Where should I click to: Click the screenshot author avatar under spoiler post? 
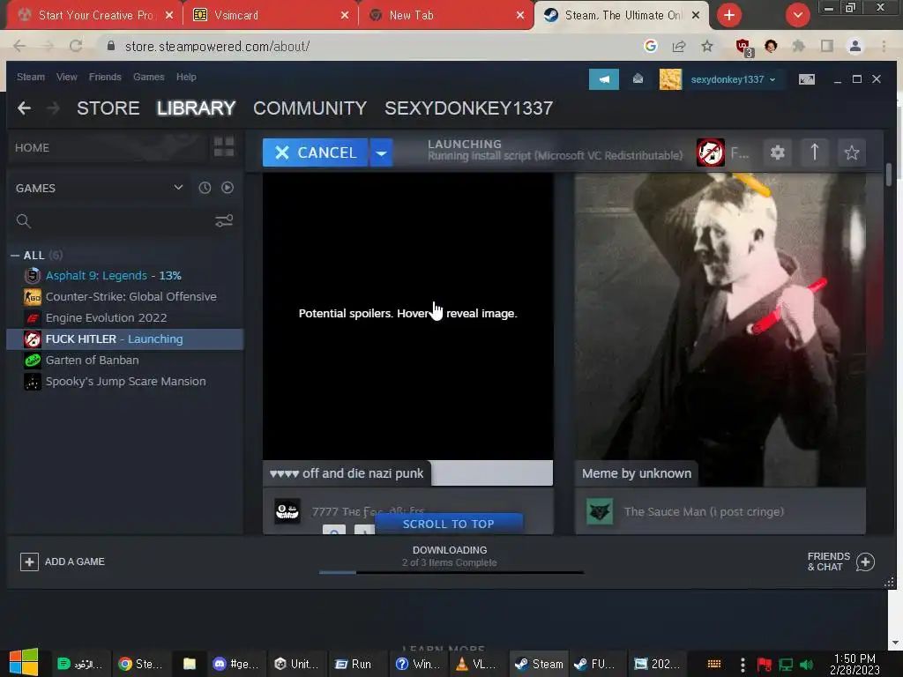(x=287, y=511)
